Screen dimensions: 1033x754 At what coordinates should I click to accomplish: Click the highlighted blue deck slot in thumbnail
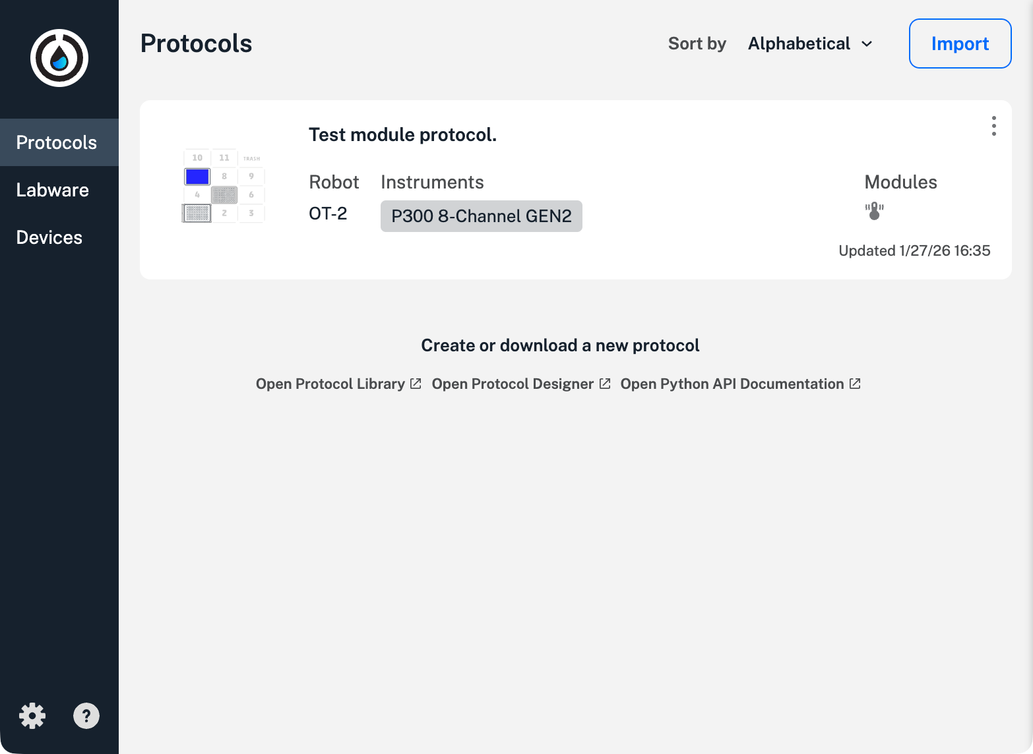[x=197, y=176]
